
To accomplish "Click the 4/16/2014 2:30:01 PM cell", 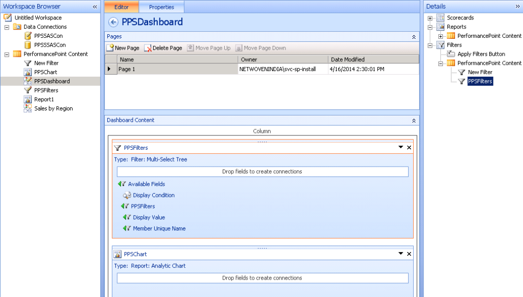I will pyautogui.click(x=373, y=69).
